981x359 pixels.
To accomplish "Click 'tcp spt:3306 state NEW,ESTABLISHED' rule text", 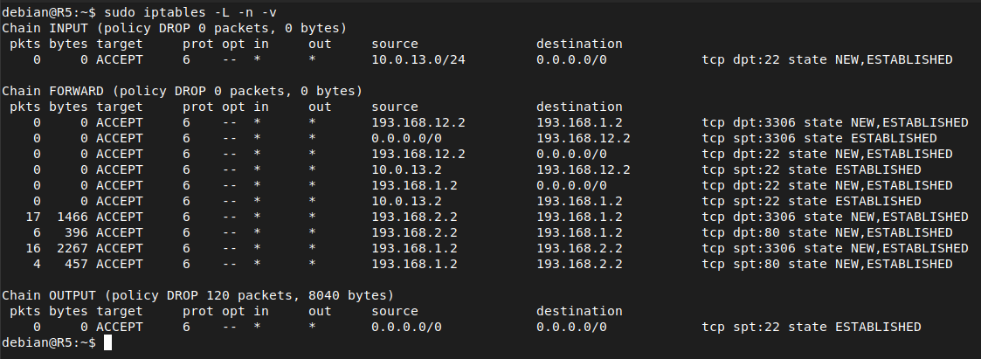I will pos(835,248).
